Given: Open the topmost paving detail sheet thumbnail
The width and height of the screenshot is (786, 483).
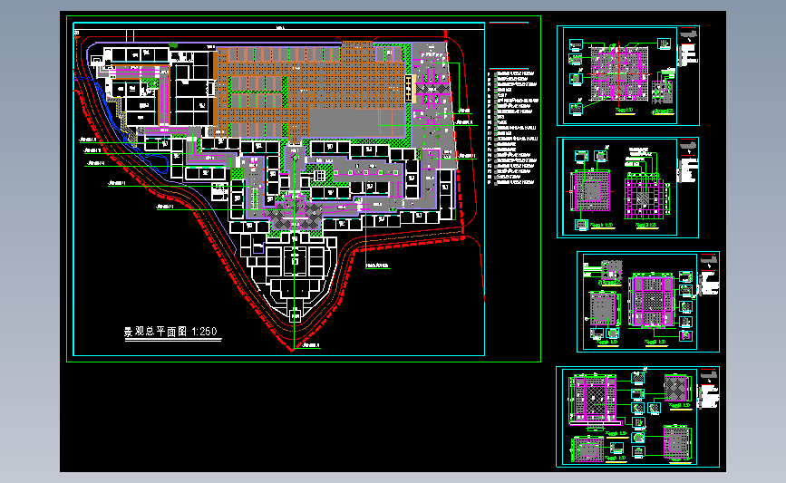Looking at the screenshot, I should [x=628, y=75].
